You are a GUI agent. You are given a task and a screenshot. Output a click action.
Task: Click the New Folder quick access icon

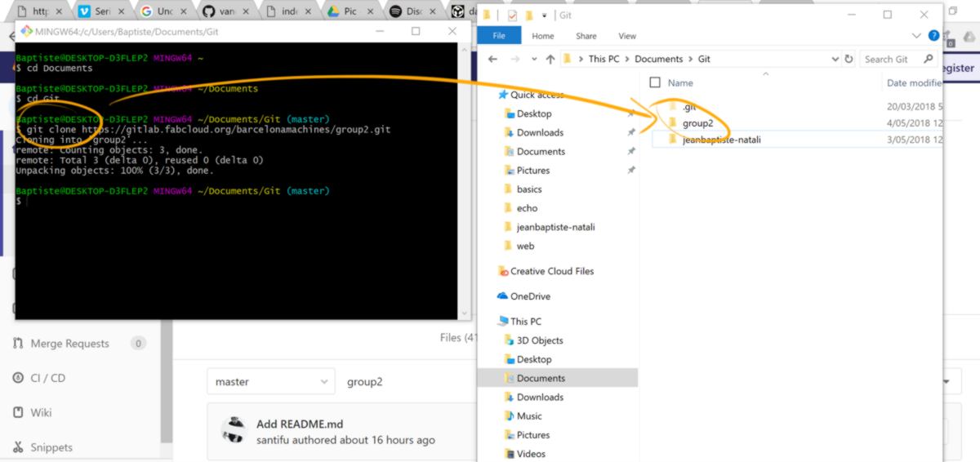pyautogui.click(x=529, y=15)
